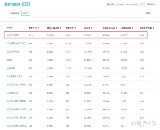Viewport: 160px width, 130px height.
Task: Open keyword link led球泡灯e27
Action: point(13,93)
